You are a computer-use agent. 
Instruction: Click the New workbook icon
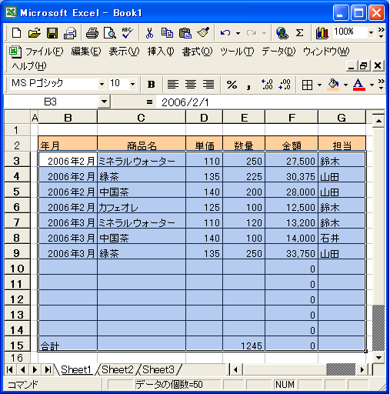17,33
